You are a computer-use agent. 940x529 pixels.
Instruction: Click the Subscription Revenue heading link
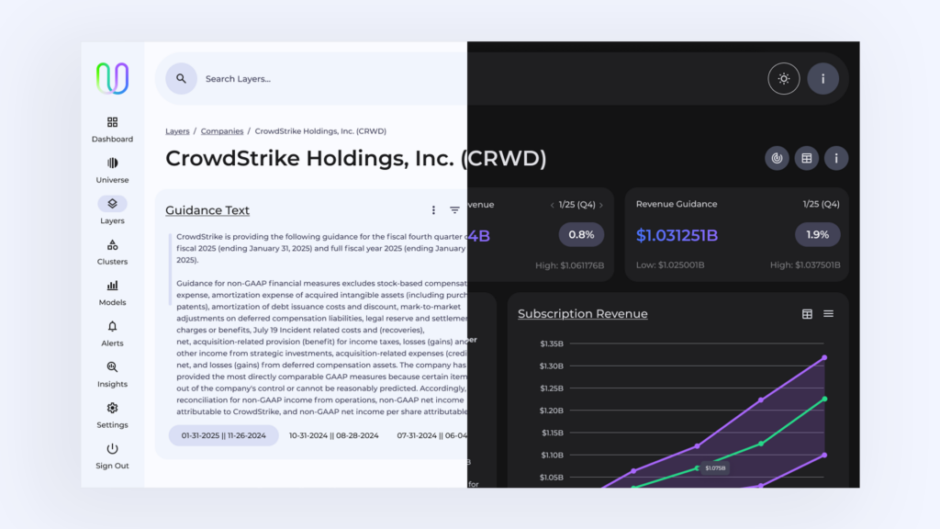[583, 314]
